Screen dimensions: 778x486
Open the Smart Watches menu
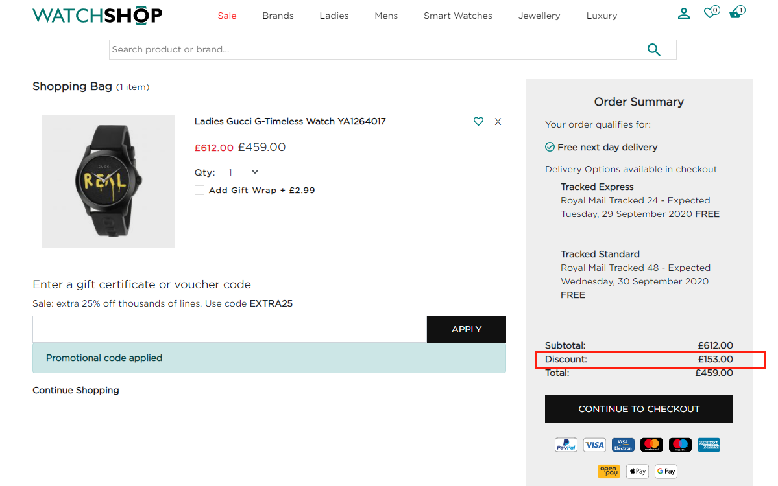(x=458, y=16)
